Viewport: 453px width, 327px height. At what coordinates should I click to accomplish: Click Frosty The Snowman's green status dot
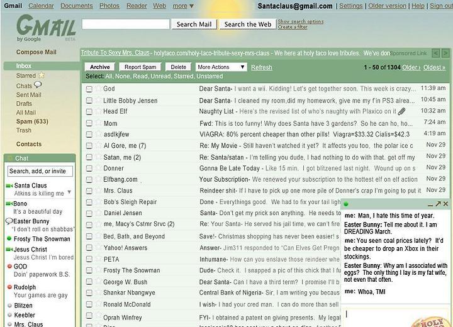click(x=9, y=238)
